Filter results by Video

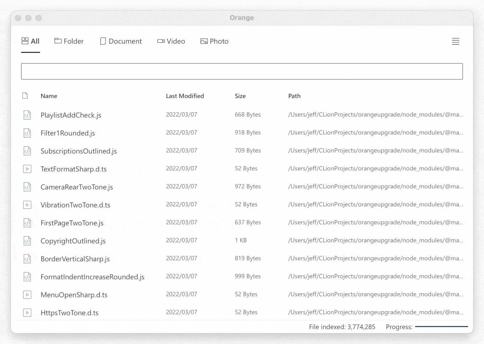[x=171, y=41]
